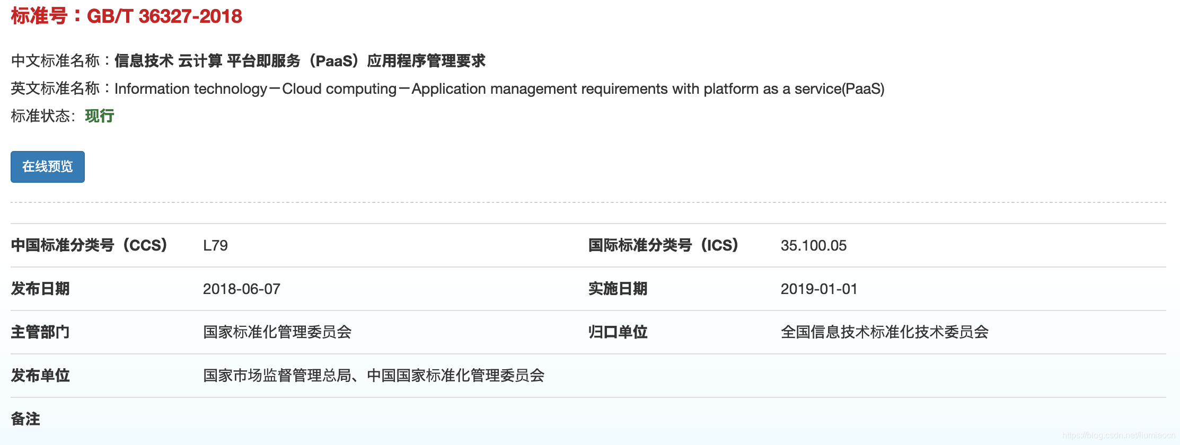Click the Chinese standard name 信息技术 云计算 平台即服务

(x=300, y=61)
